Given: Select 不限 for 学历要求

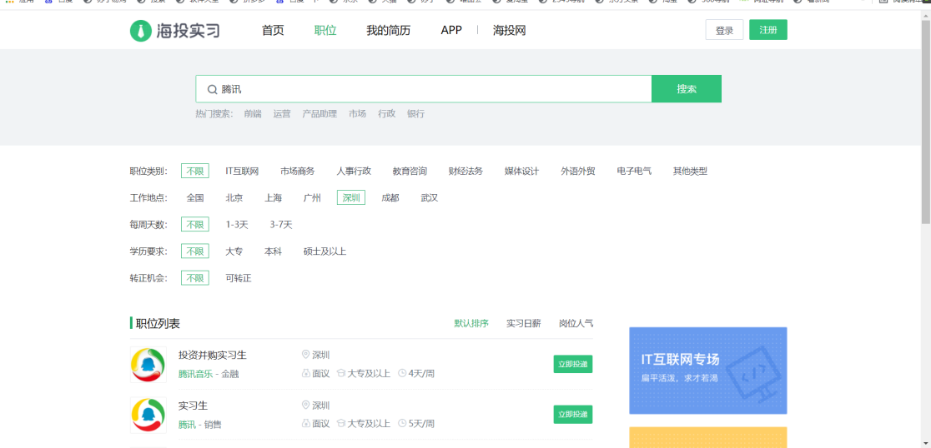Looking at the screenshot, I should coord(195,251).
